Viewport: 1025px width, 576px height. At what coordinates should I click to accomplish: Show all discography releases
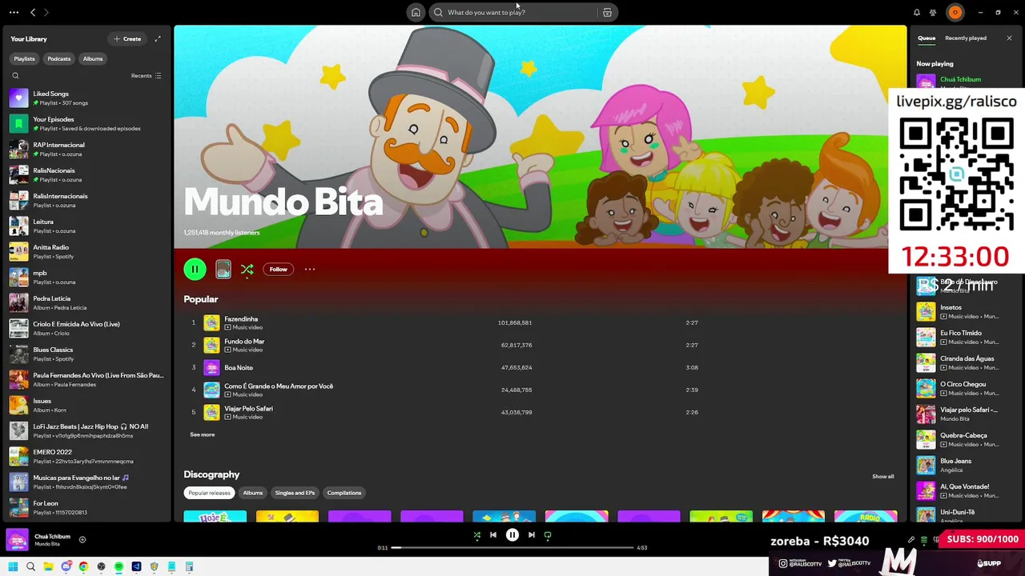tap(882, 476)
